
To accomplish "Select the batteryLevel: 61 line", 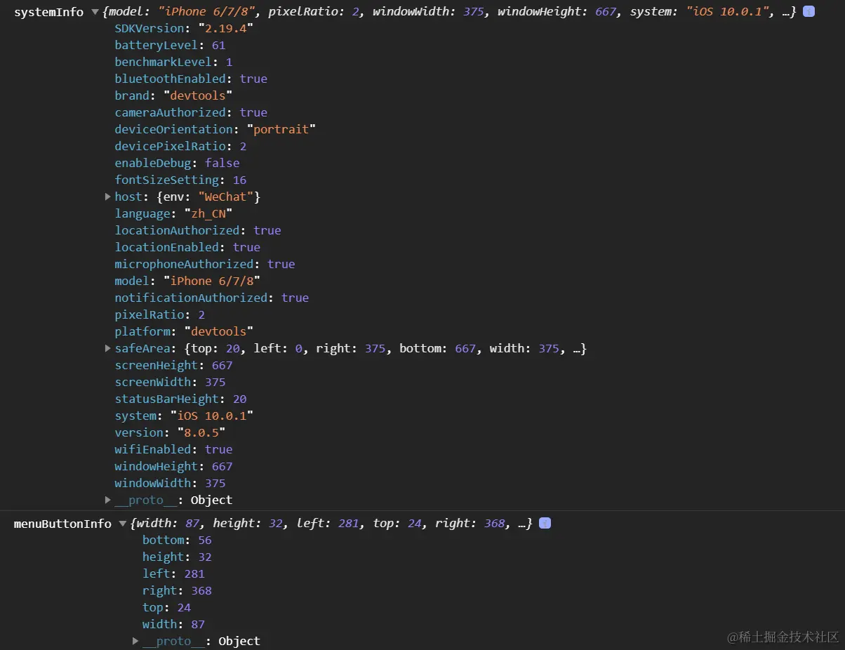I will [x=170, y=45].
